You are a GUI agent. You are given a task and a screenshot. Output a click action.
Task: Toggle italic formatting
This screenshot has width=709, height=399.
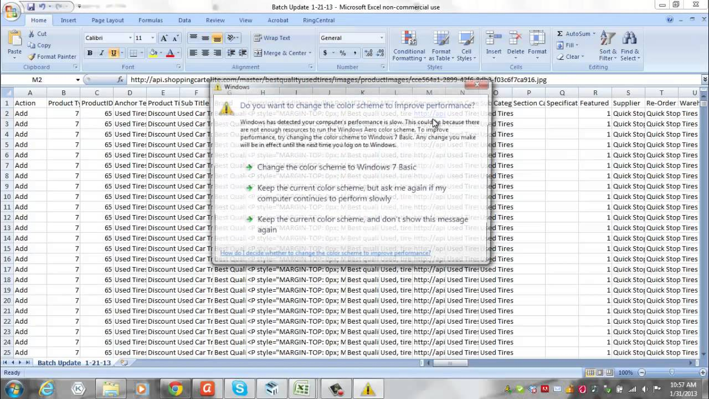tap(102, 53)
